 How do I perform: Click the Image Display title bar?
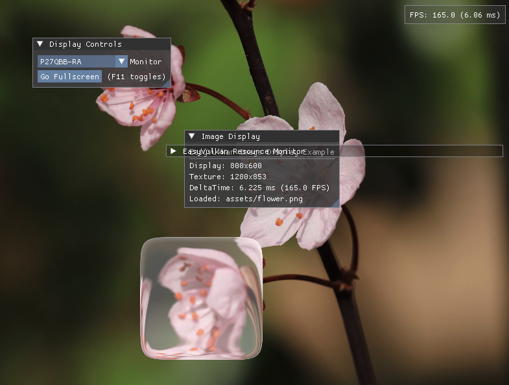coord(262,136)
